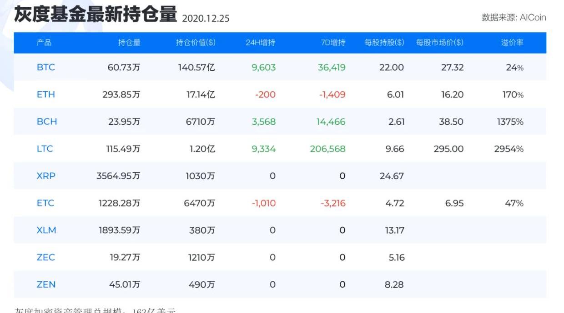Open the ETH product row
564x313 pixels.
pyautogui.click(x=45, y=95)
